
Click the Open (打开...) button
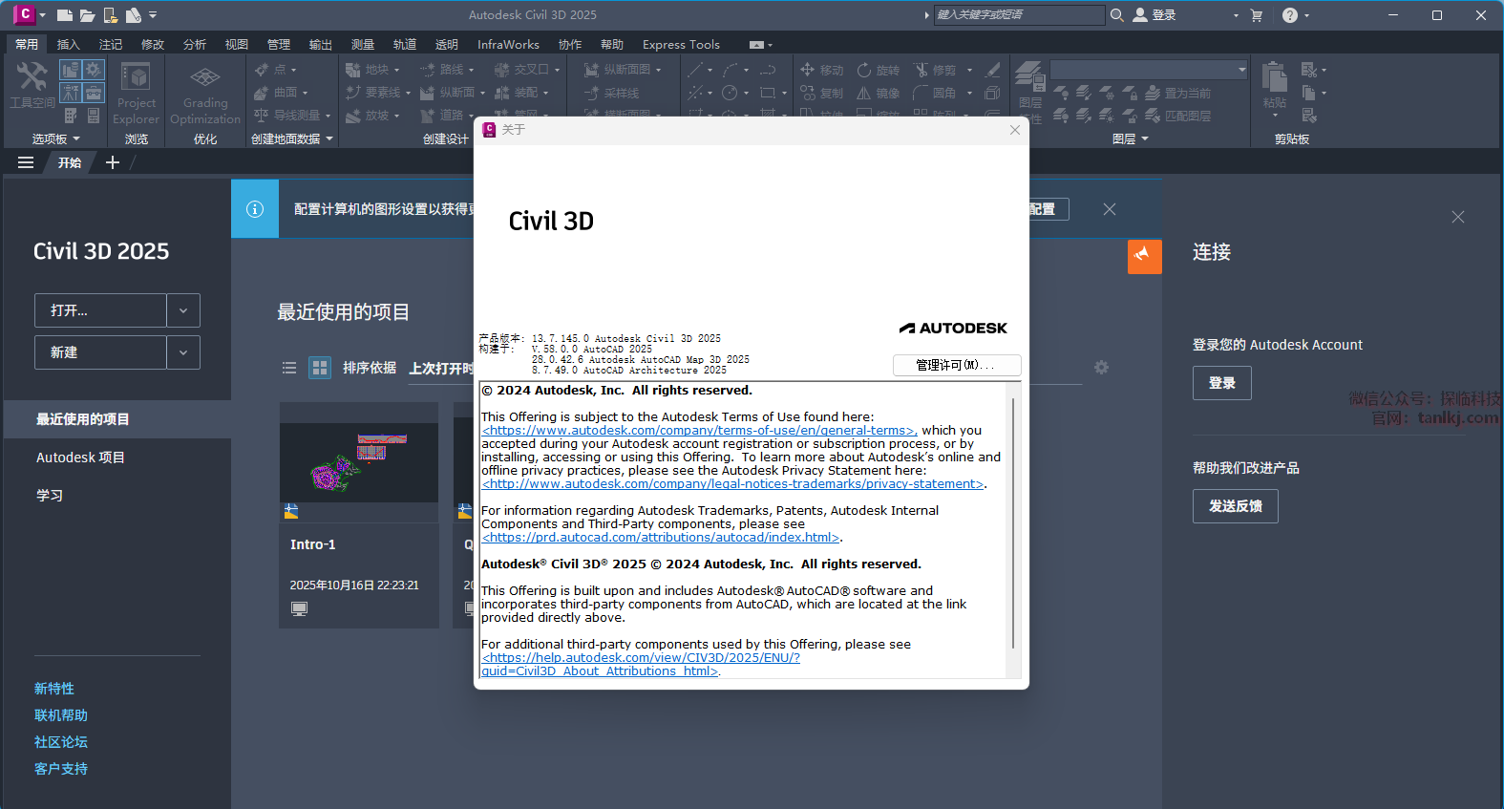(100, 310)
